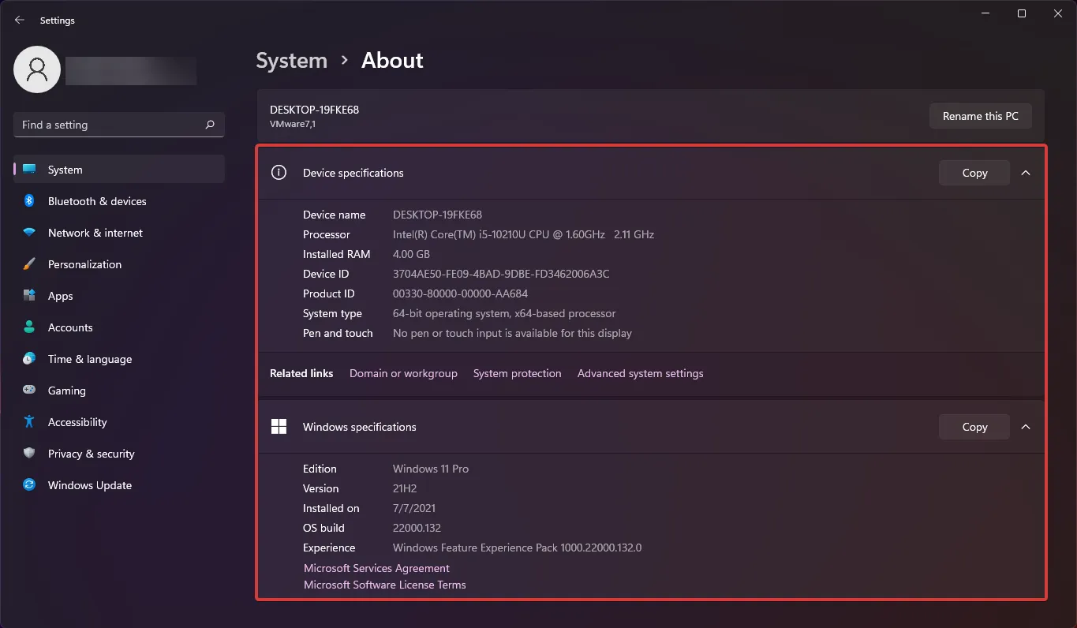Go to Personalization settings
The height and width of the screenshot is (628, 1077).
84,264
